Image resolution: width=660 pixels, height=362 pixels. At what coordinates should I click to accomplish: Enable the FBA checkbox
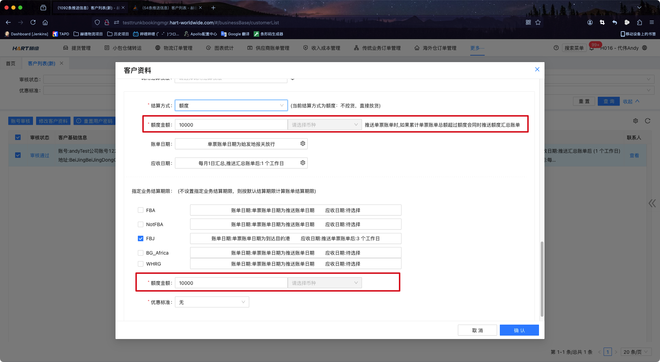point(141,210)
